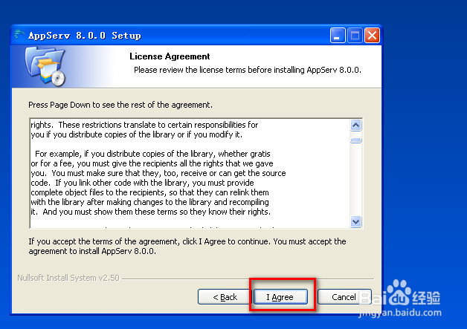
Task: Click the line 'For example, if you distribute copies'
Action: click(152, 154)
